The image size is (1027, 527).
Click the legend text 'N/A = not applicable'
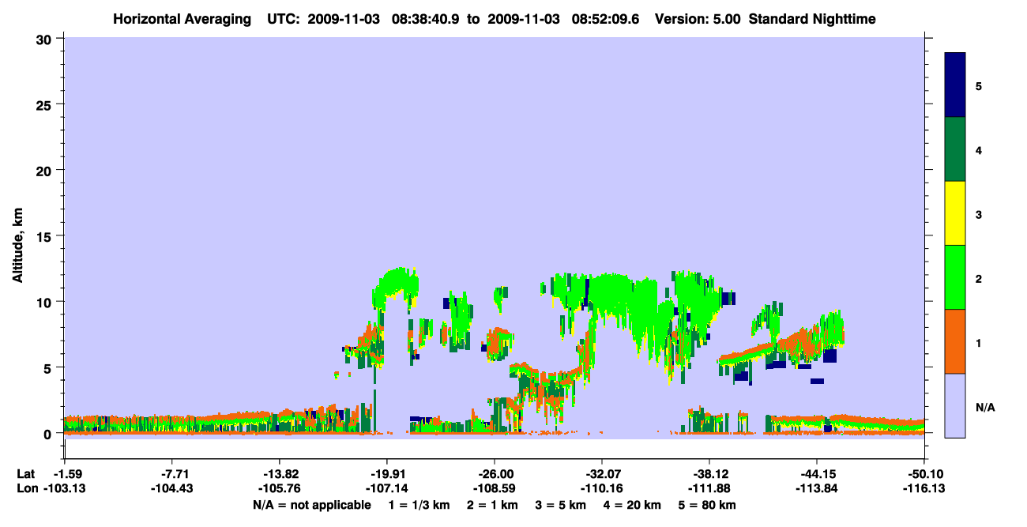click(x=312, y=505)
